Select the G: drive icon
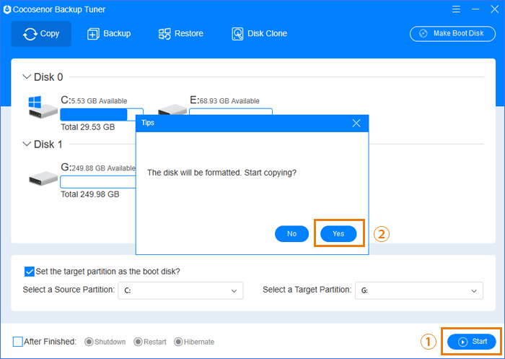The height and width of the screenshot is (359, 505). point(43,178)
